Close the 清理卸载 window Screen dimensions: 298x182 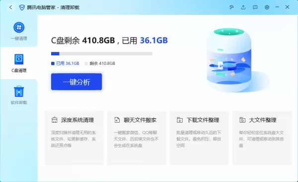[x=287, y=7]
